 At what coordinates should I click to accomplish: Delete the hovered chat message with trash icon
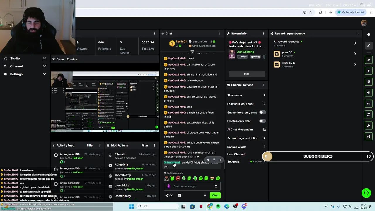220,160
